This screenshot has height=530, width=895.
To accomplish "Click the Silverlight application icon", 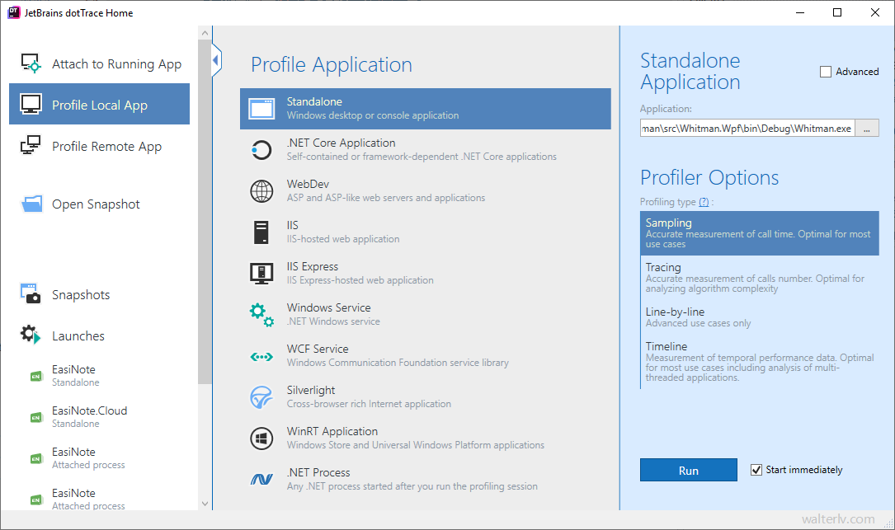I will coord(261,397).
